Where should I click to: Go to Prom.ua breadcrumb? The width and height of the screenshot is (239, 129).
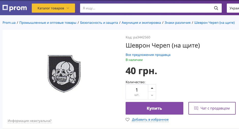tap(9, 23)
